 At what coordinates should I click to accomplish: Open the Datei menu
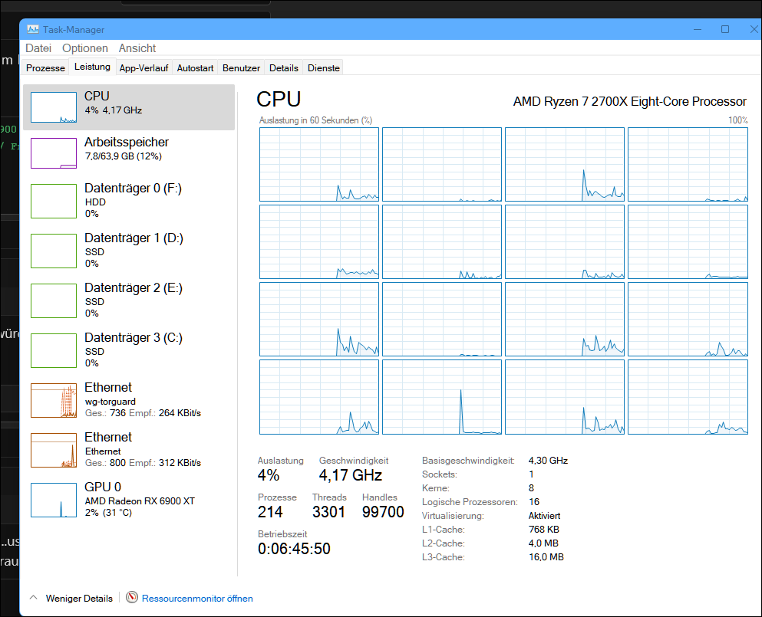tap(38, 48)
